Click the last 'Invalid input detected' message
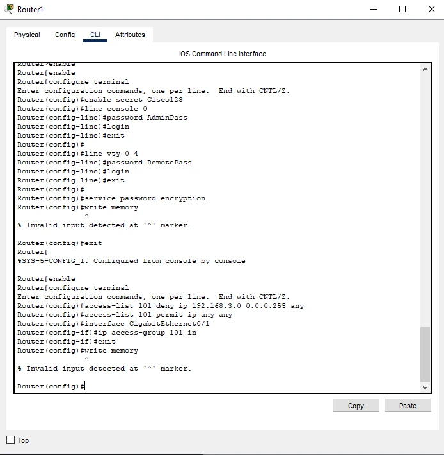444x455 pixels. coord(104,369)
